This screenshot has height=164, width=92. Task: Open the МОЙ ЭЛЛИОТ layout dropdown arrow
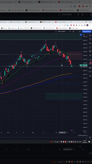point(67,31)
